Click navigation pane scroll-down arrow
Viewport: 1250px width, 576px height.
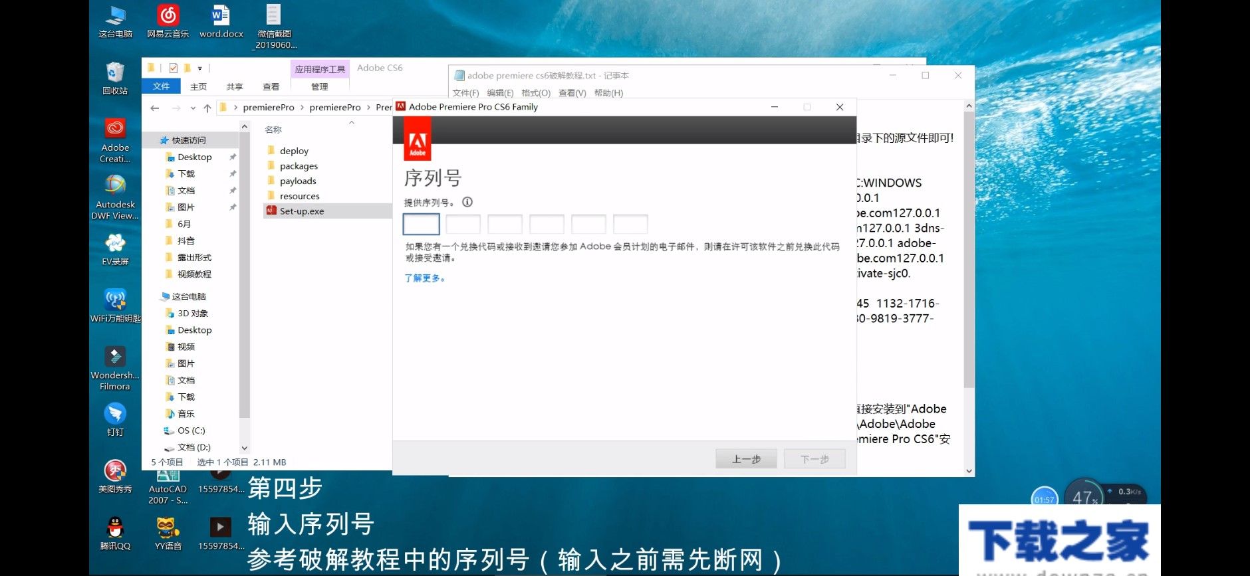click(245, 448)
